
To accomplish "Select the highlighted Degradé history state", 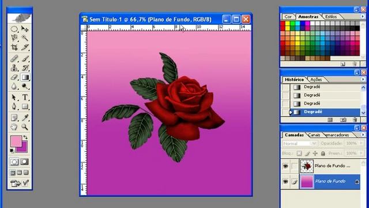I will 325,112.
